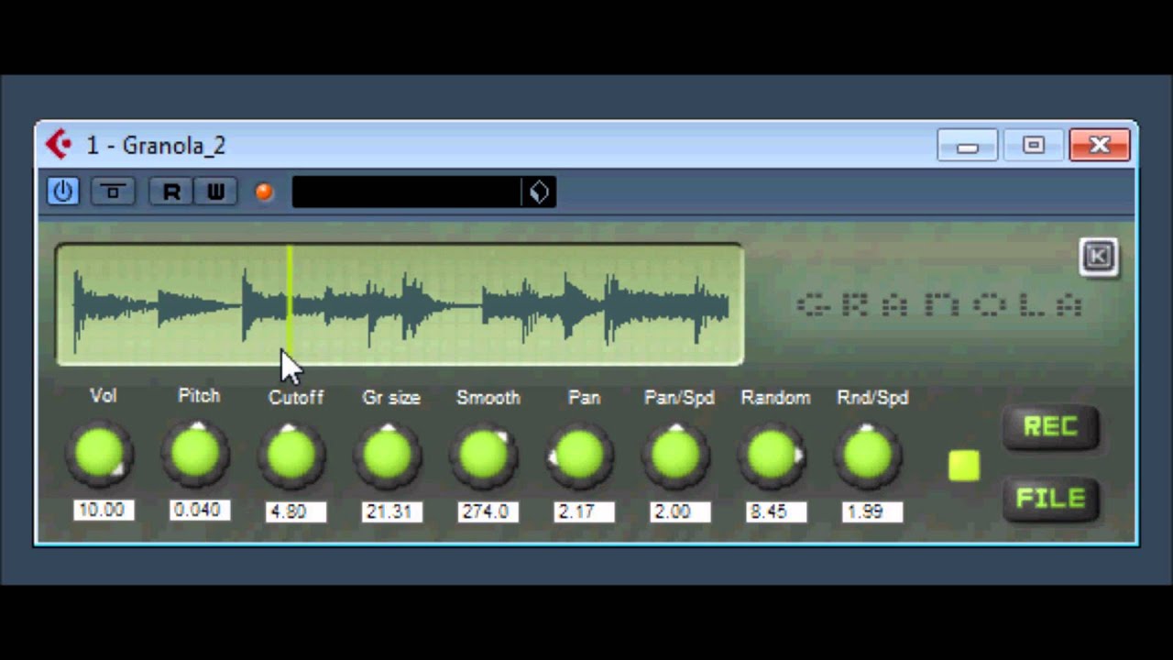Screen dimensions: 1173x660
Task: Click the Rnd/Spd label text
Action: 872,398
